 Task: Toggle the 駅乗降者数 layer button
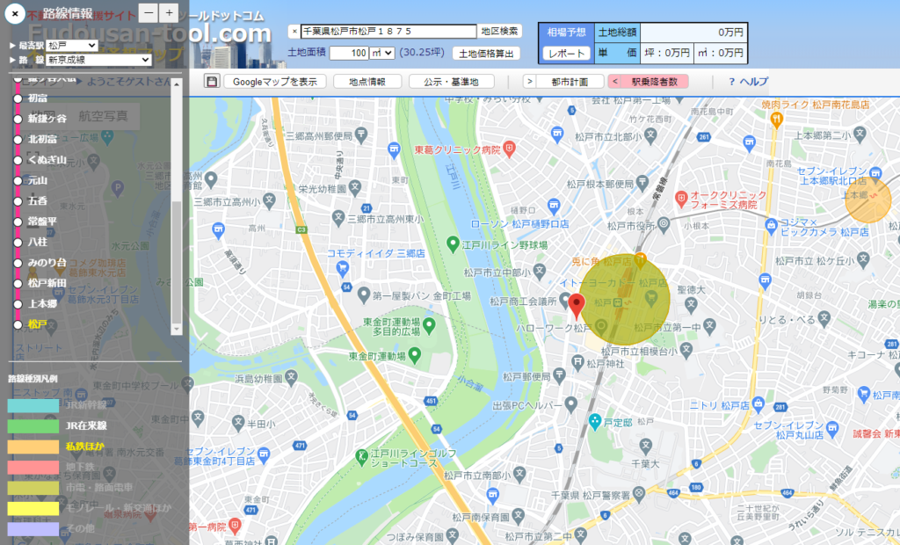point(654,82)
